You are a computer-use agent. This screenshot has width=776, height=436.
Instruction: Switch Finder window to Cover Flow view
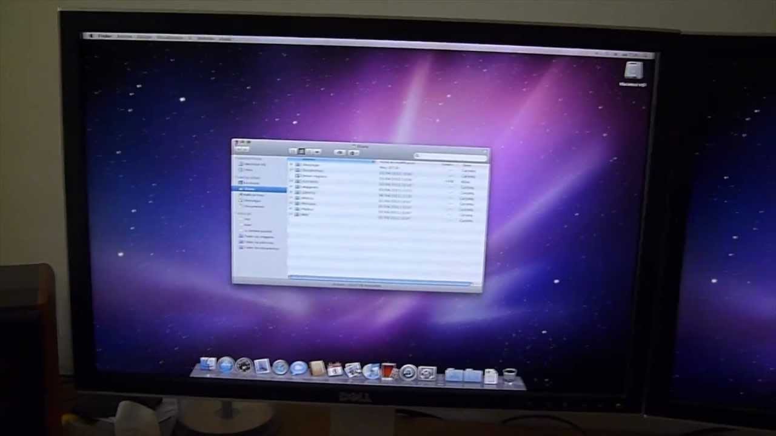pyautogui.click(x=316, y=151)
